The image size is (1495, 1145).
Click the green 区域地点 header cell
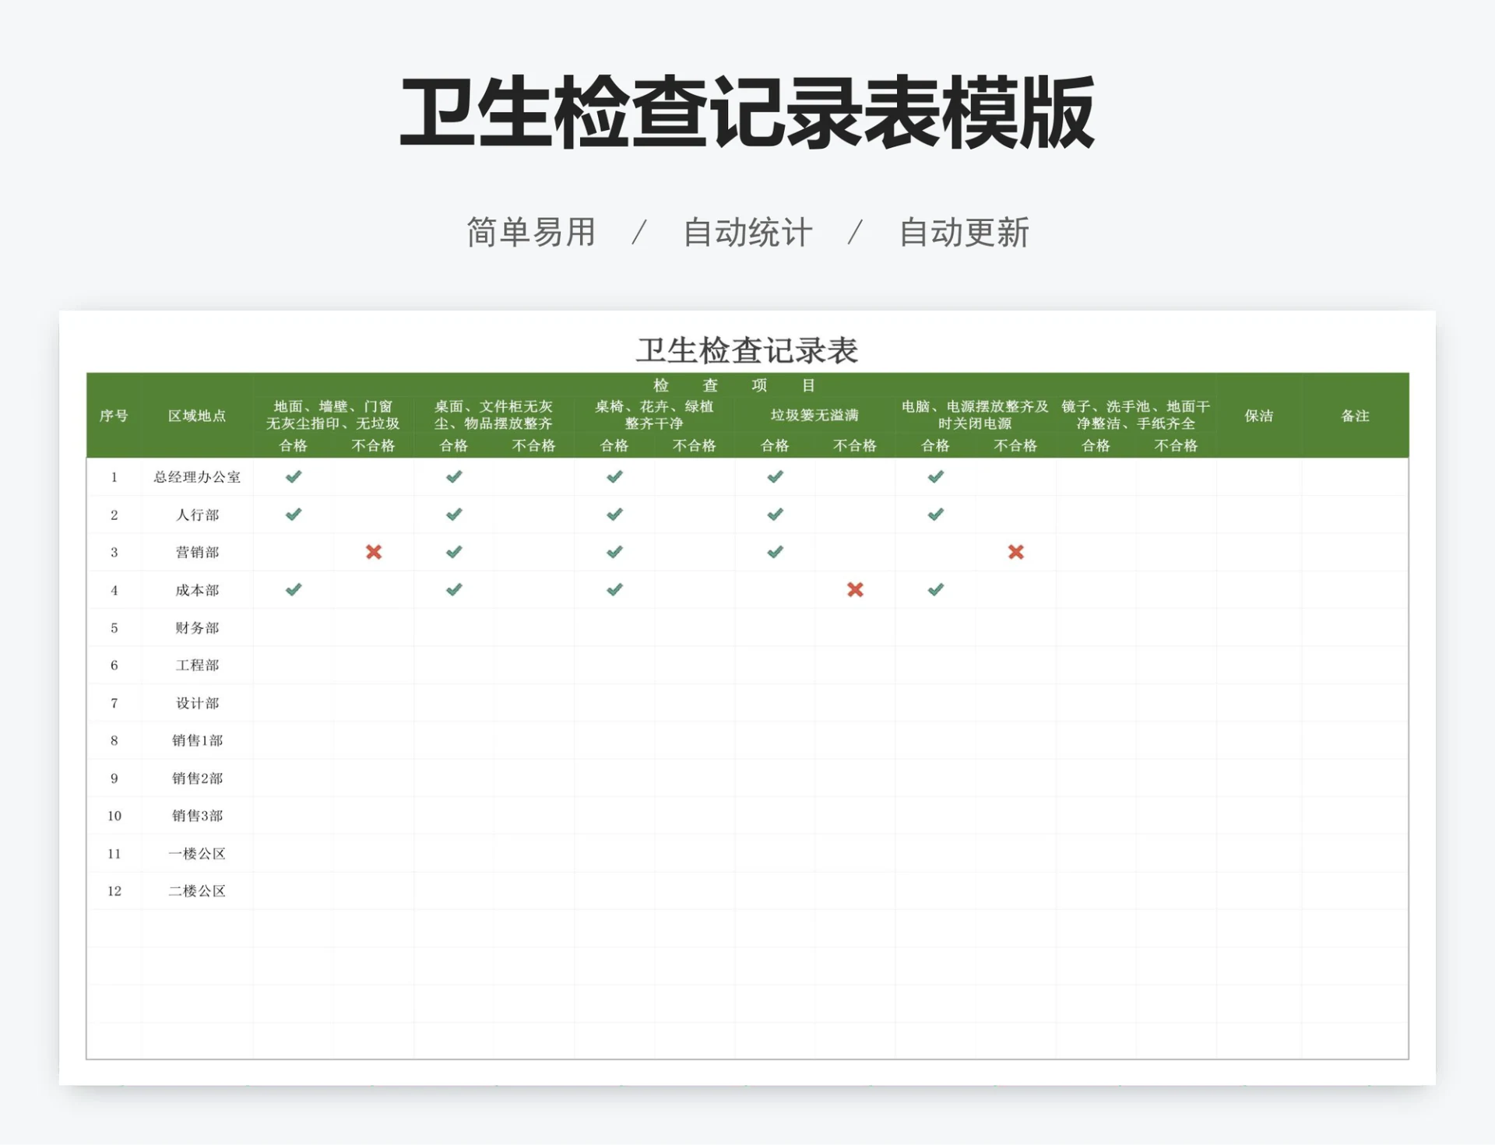[195, 416]
